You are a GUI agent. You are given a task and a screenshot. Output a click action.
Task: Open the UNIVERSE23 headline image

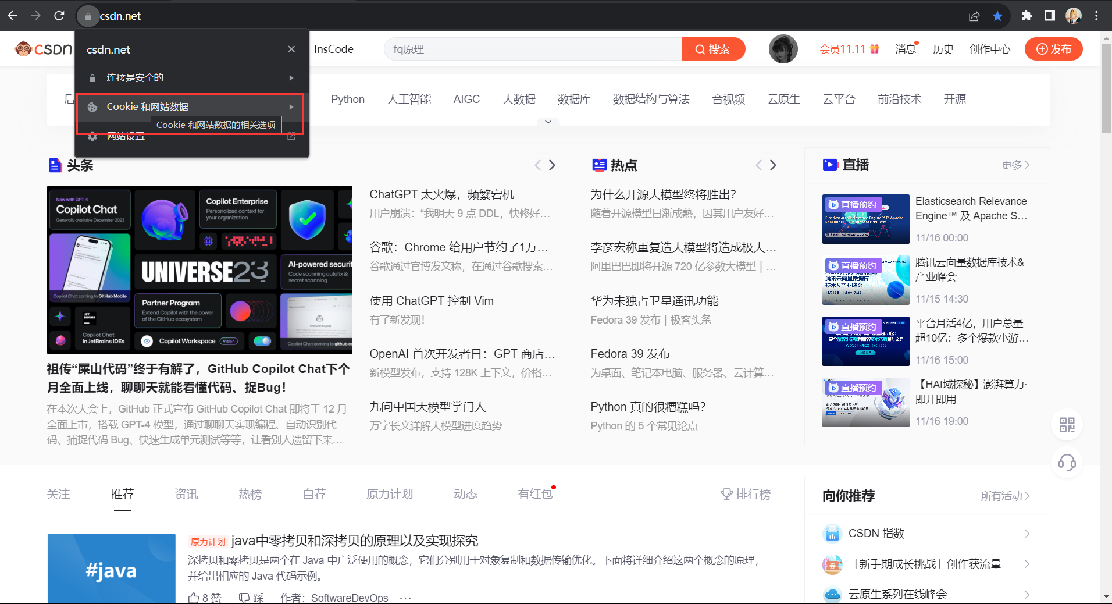click(x=199, y=270)
